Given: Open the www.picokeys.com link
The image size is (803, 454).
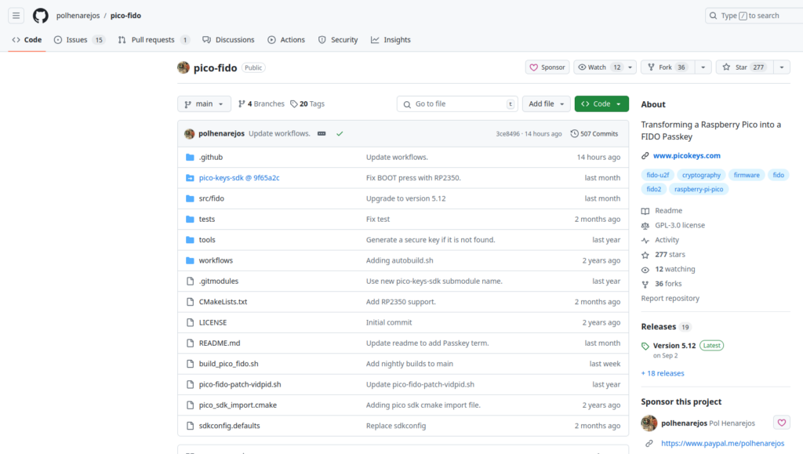Looking at the screenshot, I should click(686, 155).
